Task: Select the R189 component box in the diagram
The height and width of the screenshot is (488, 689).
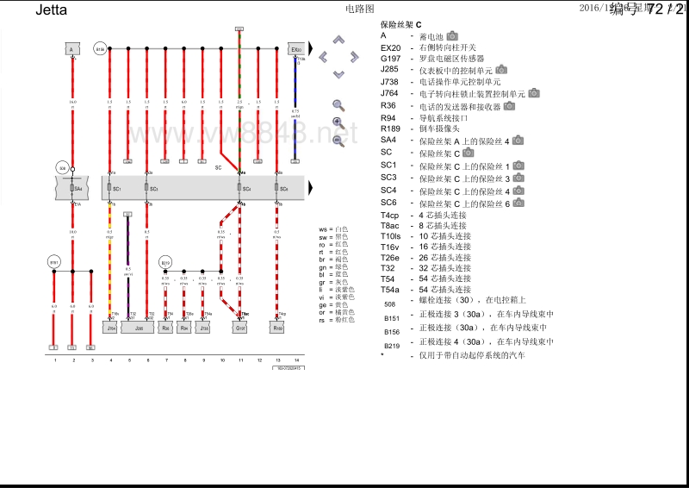Action: pos(276,328)
